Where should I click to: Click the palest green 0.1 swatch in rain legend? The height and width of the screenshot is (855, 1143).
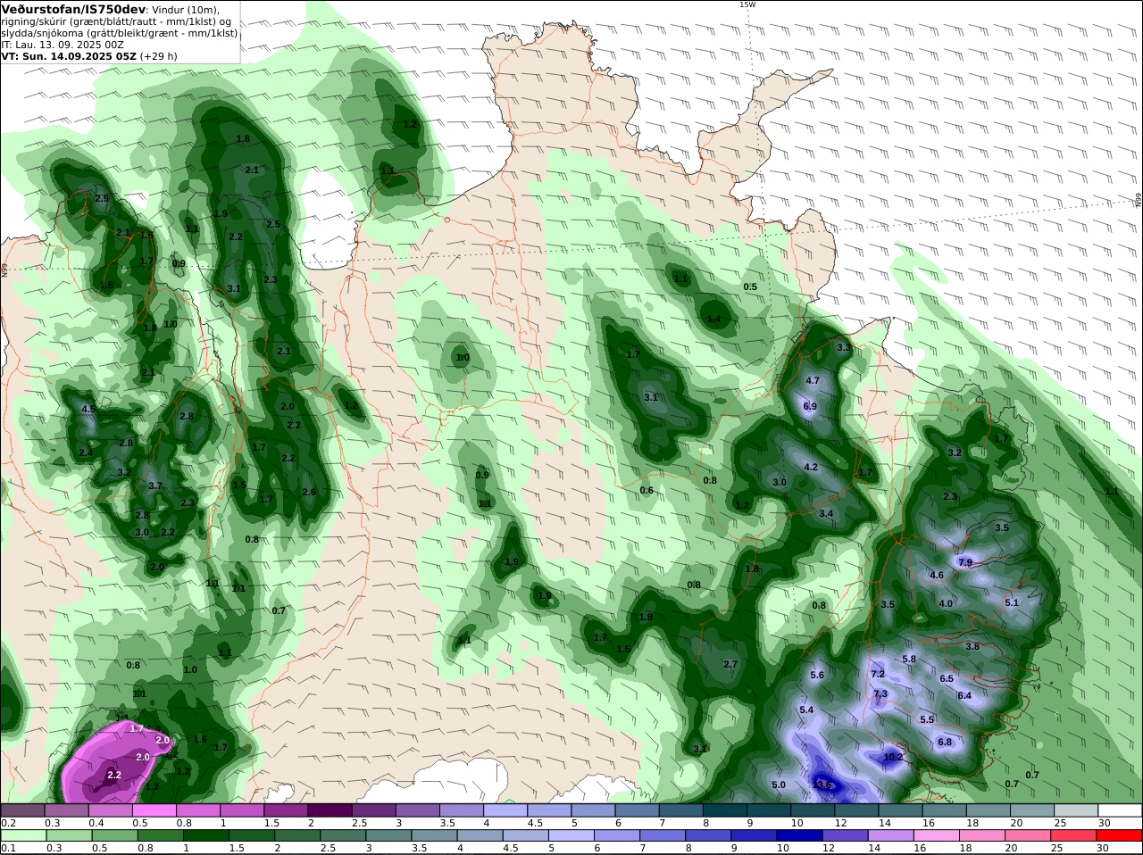tap(22, 835)
